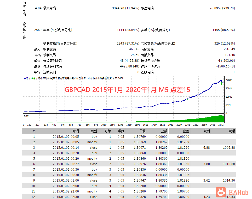Click the loss trades value 326 (12.69%)
This screenshot has height=199, width=252.
[225, 43]
